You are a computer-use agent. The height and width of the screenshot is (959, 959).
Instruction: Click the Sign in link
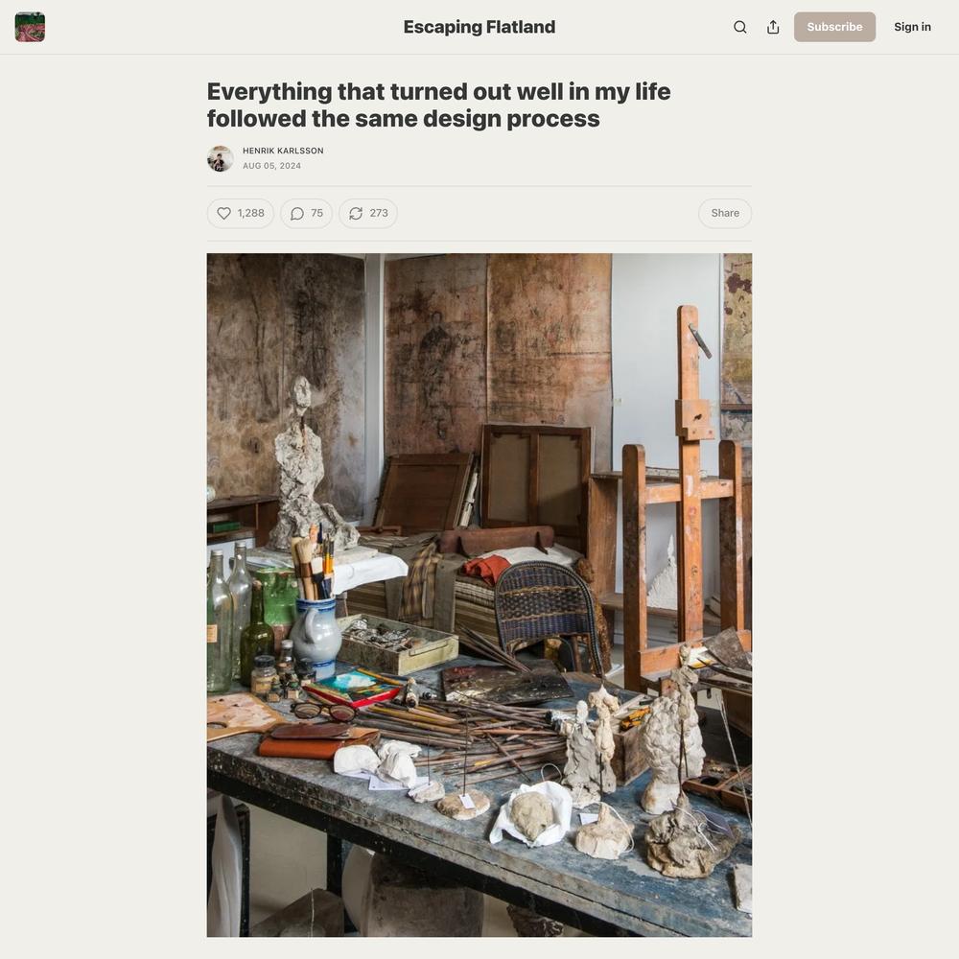click(x=912, y=27)
